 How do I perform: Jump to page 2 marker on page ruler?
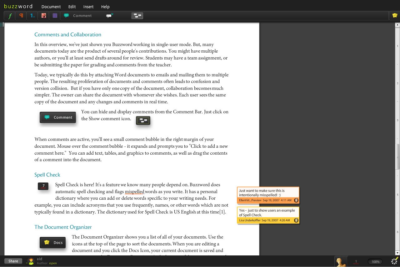coord(397,83)
